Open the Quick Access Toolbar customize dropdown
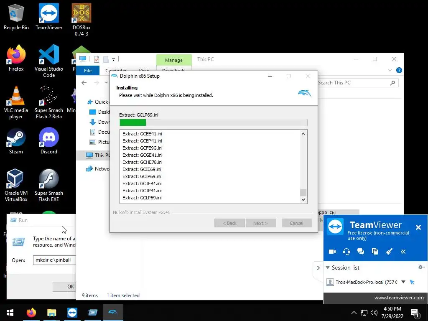Viewport: 428px width, 321px height. click(113, 59)
